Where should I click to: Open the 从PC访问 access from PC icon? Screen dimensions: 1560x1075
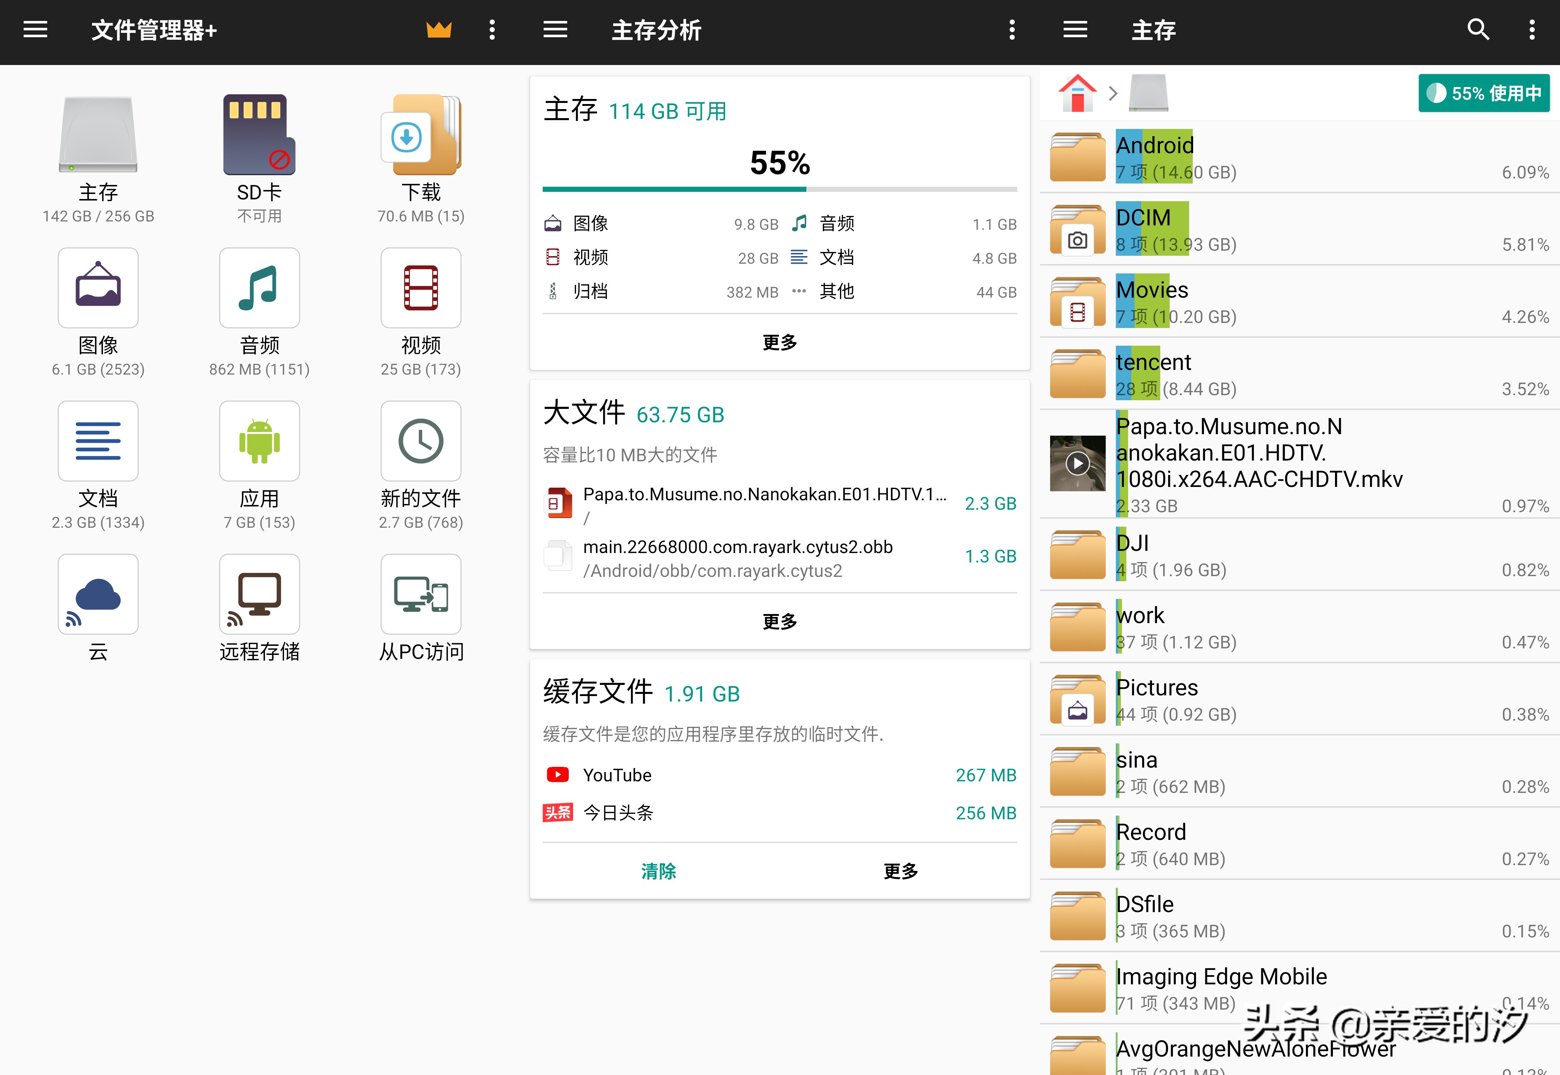coord(421,595)
